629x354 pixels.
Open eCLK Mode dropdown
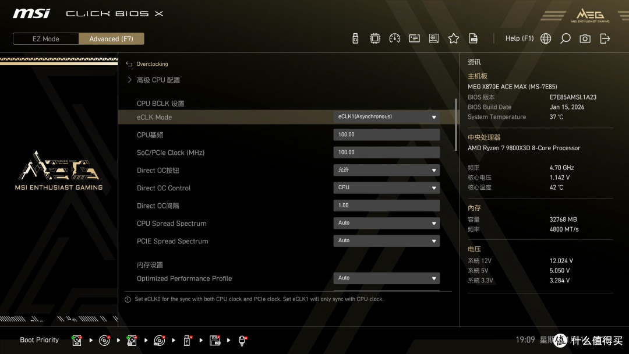(x=386, y=116)
